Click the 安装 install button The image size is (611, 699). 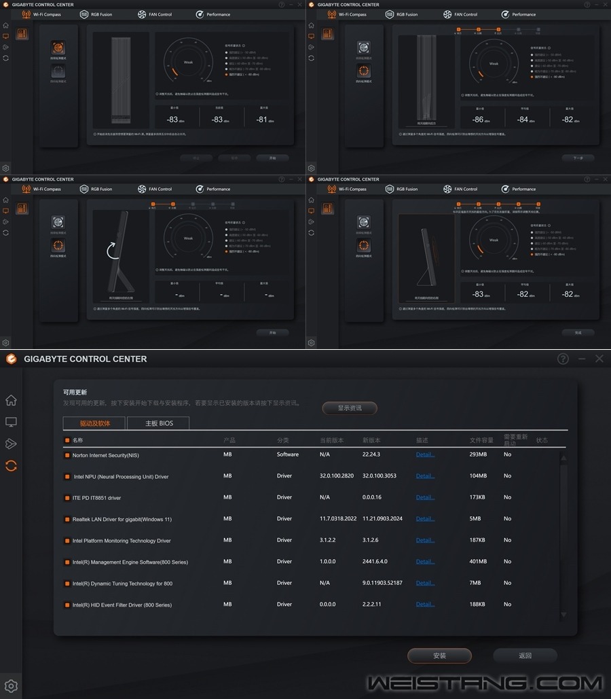[x=439, y=656]
